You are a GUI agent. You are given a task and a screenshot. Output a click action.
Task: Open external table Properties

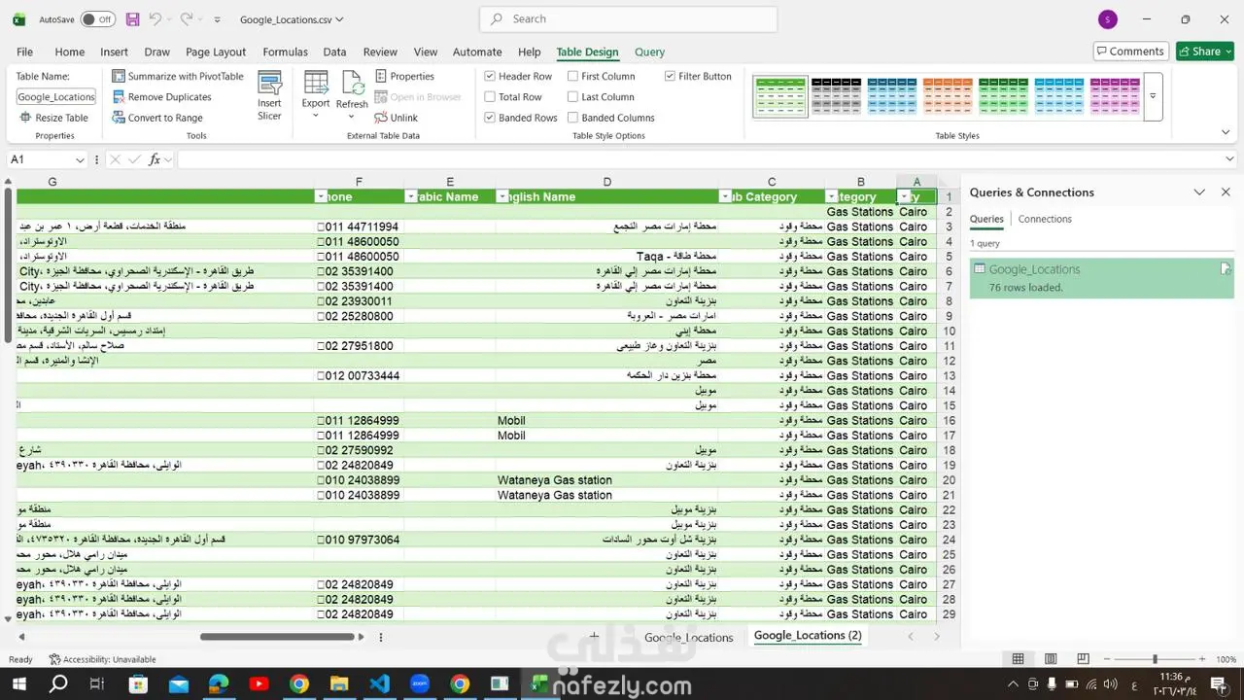(404, 76)
